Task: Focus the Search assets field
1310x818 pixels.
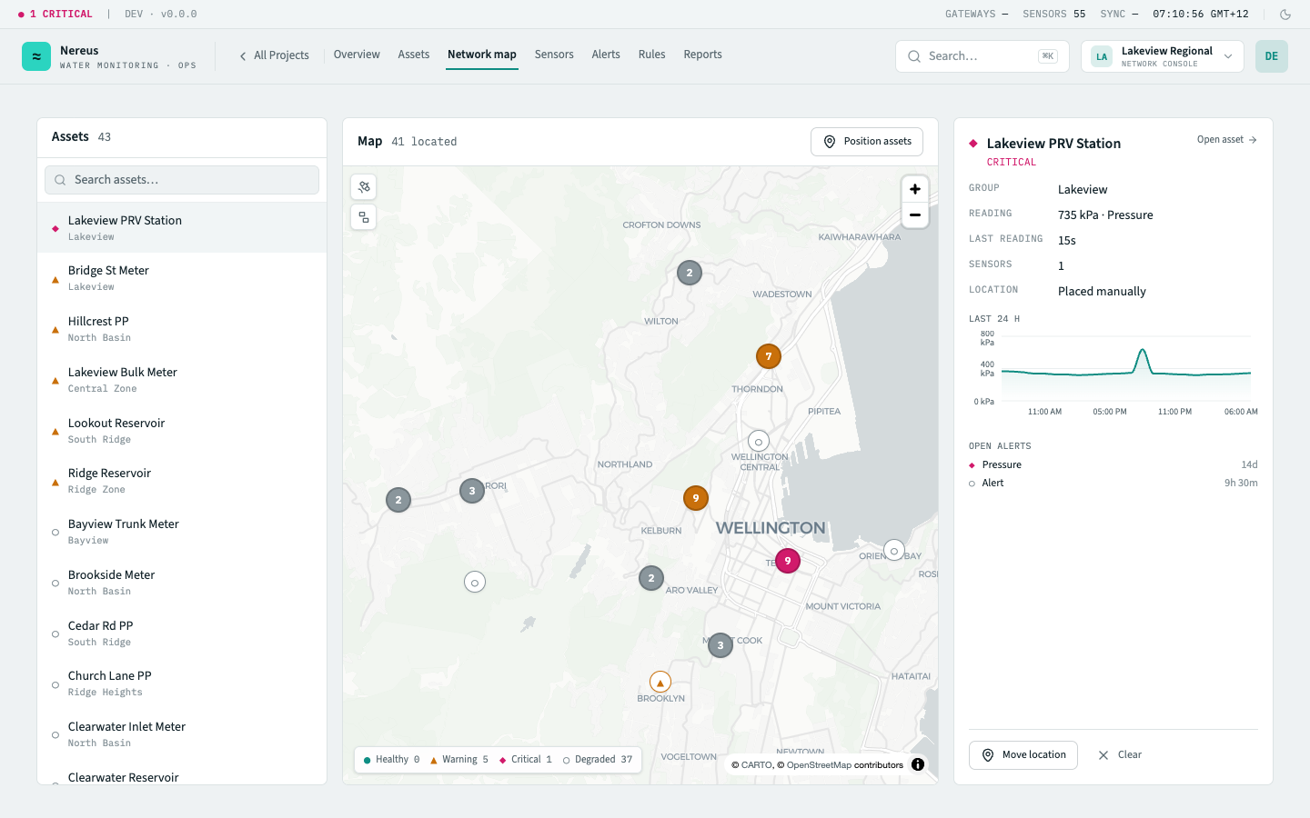Action: tap(182, 180)
